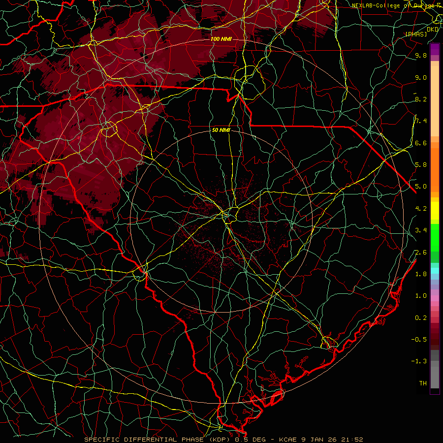Pick the dark orange segment of the color bar
The height and width of the screenshot is (443, 443).
point(435,169)
